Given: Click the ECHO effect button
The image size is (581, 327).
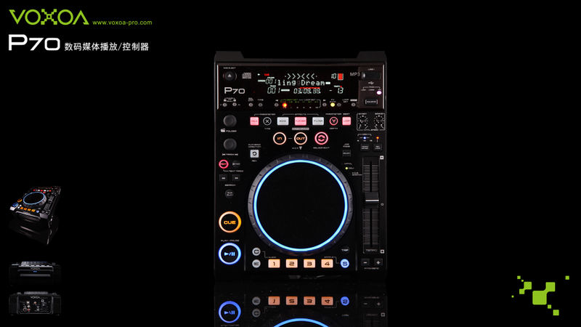Looking at the screenshot, I should point(283,121).
